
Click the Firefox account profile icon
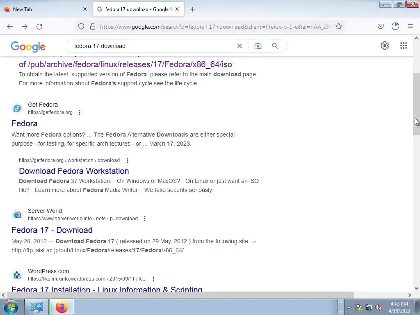tap(395, 26)
